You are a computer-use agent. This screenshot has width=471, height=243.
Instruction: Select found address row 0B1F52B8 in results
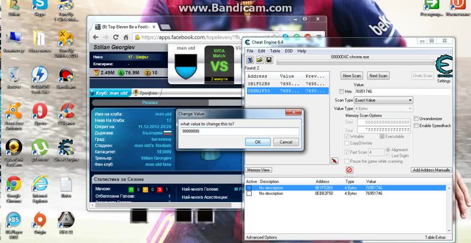click(288, 84)
